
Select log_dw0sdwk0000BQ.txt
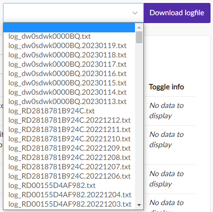(69, 36)
